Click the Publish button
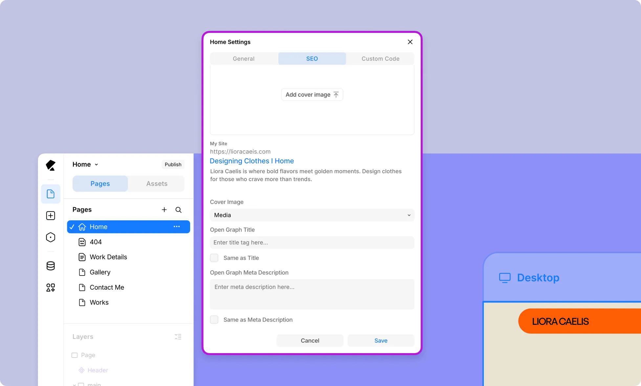Screen dimensions: 641x386 coord(173,164)
